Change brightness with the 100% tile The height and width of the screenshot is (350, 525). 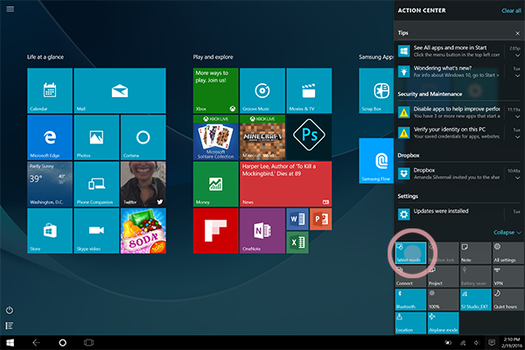(444, 300)
